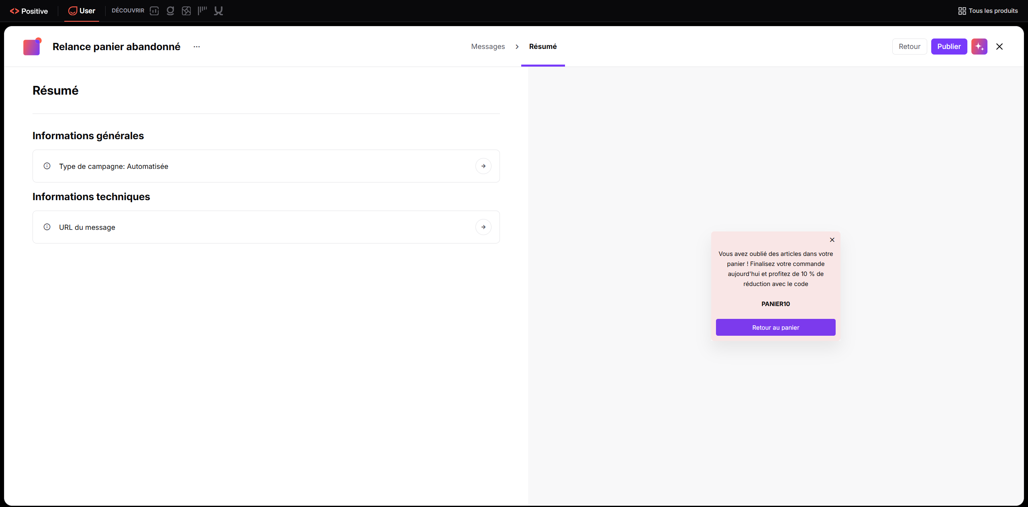Click the Découvrir label in top bar
The width and height of the screenshot is (1028, 507).
click(x=128, y=11)
